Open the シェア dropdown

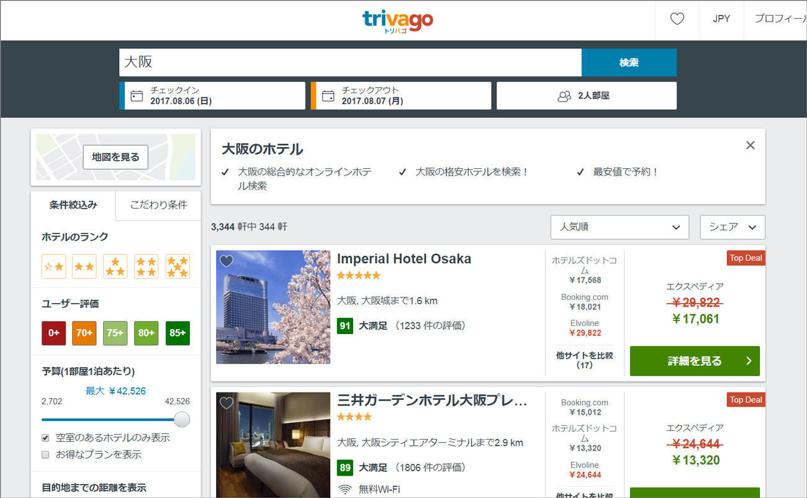(733, 227)
